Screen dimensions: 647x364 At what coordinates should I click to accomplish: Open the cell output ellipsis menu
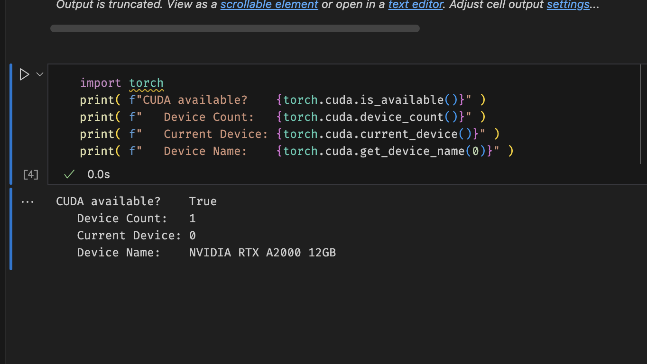[28, 202]
